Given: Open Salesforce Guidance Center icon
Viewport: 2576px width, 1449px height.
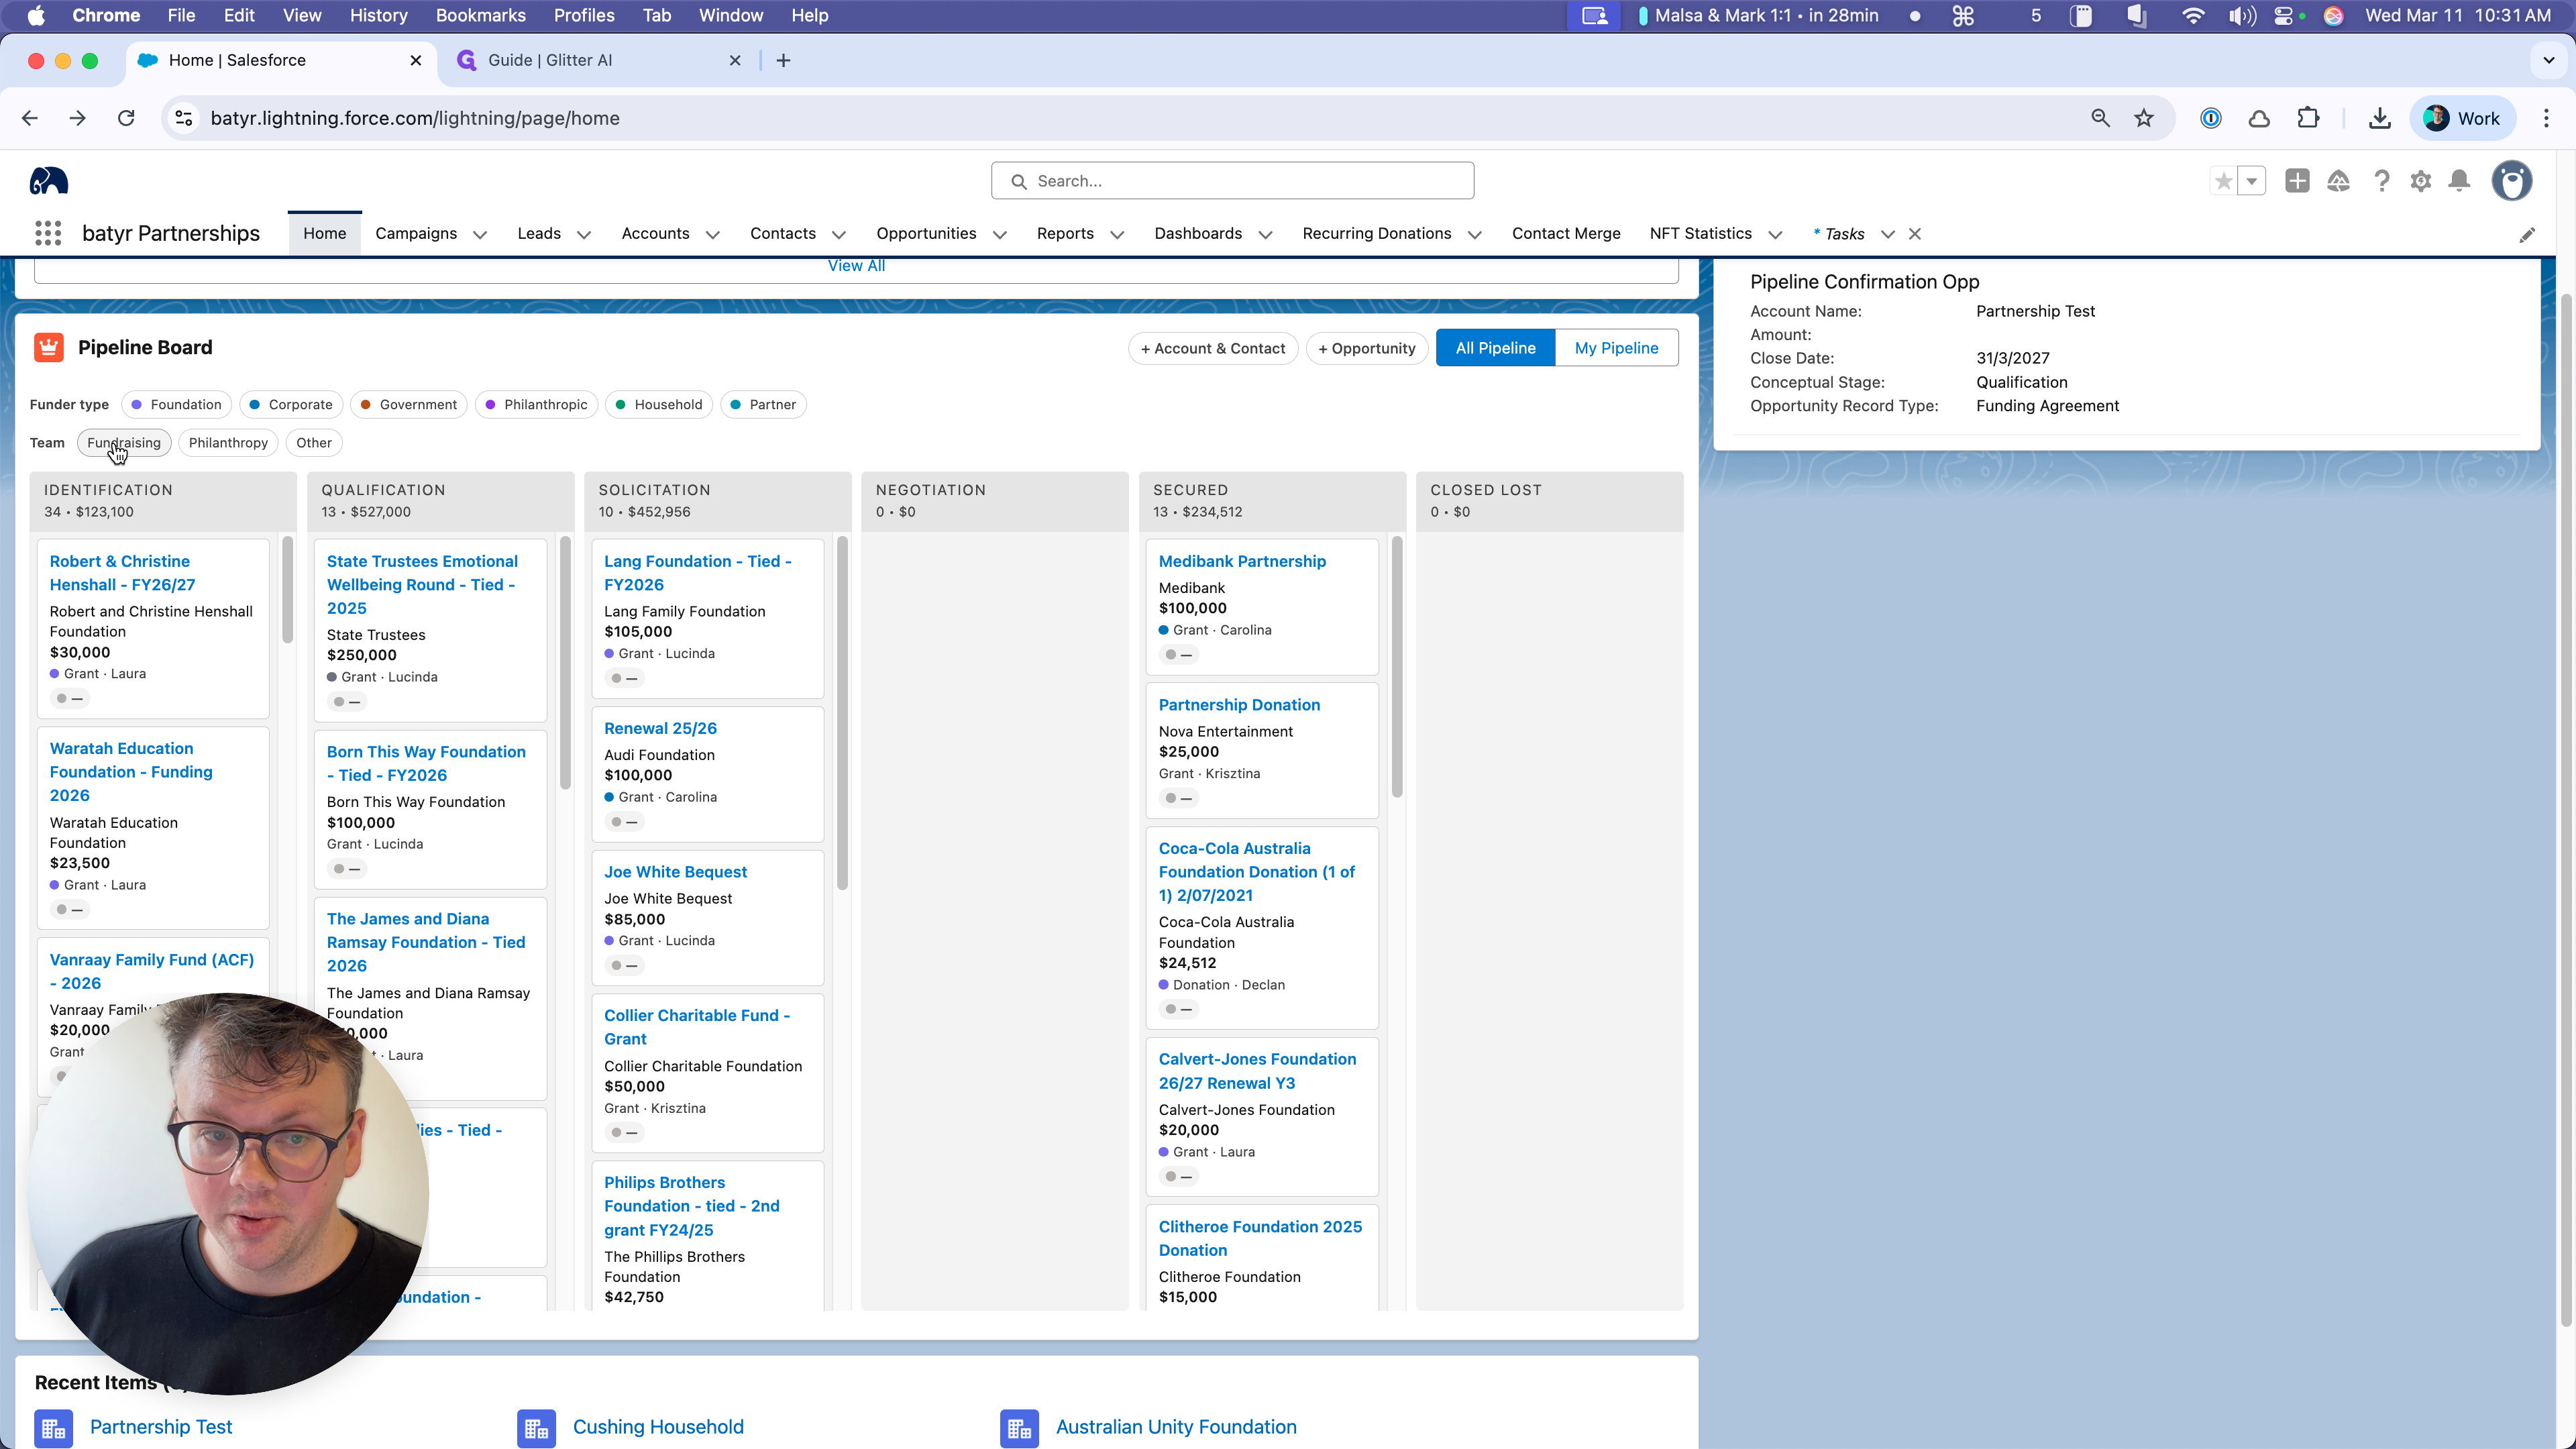Looking at the screenshot, I should click(2338, 181).
